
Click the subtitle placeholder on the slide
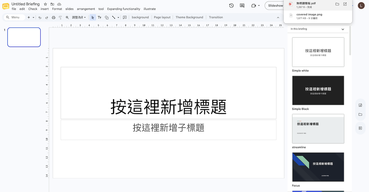coord(168,130)
